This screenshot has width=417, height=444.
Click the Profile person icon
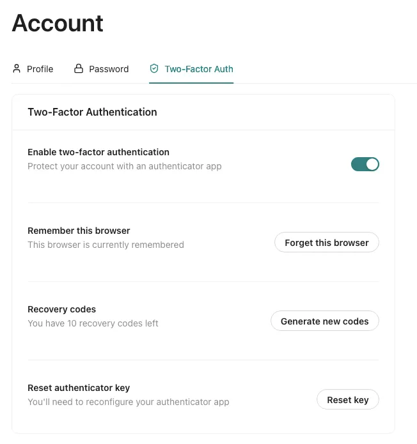(x=17, y=68)
